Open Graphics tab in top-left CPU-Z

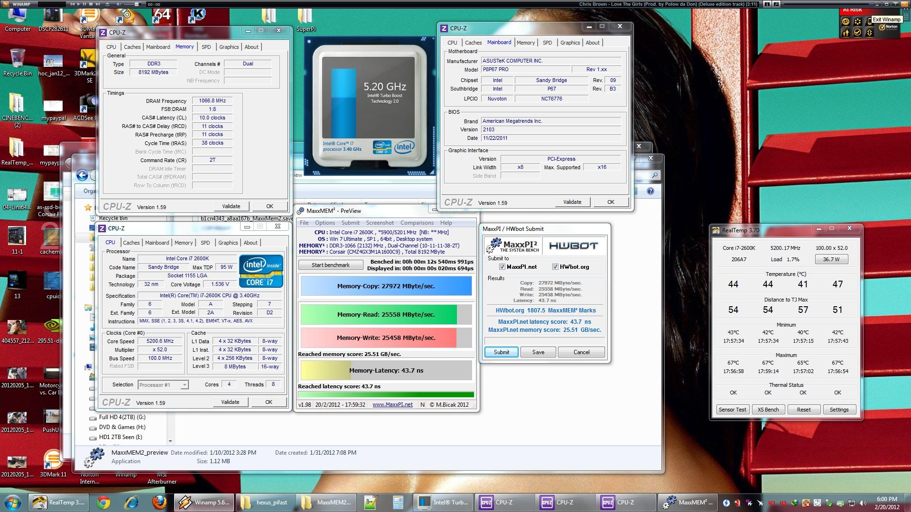click(x=229, y=47)
